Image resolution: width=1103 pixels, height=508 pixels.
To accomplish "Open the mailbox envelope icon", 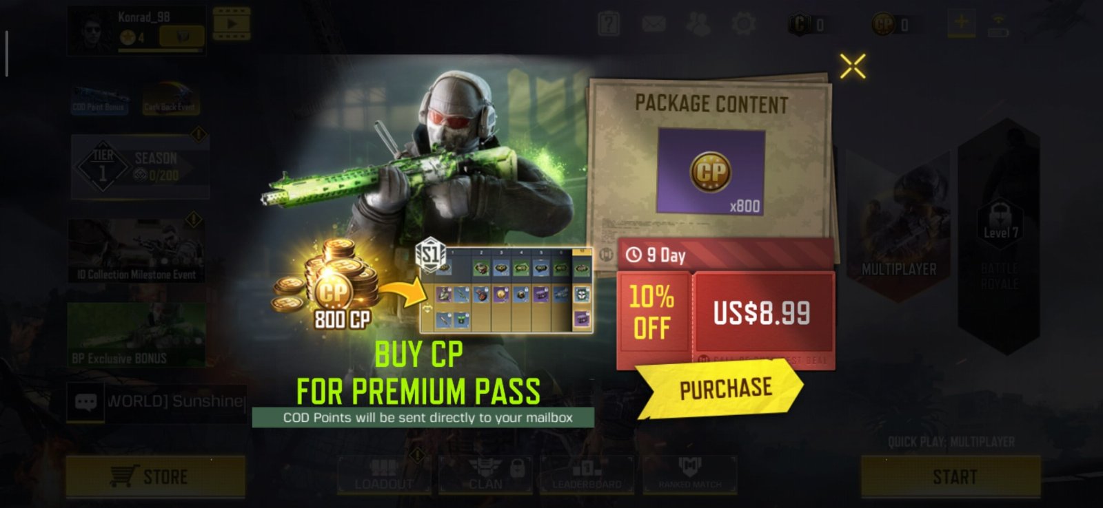I will pos(654,25).
